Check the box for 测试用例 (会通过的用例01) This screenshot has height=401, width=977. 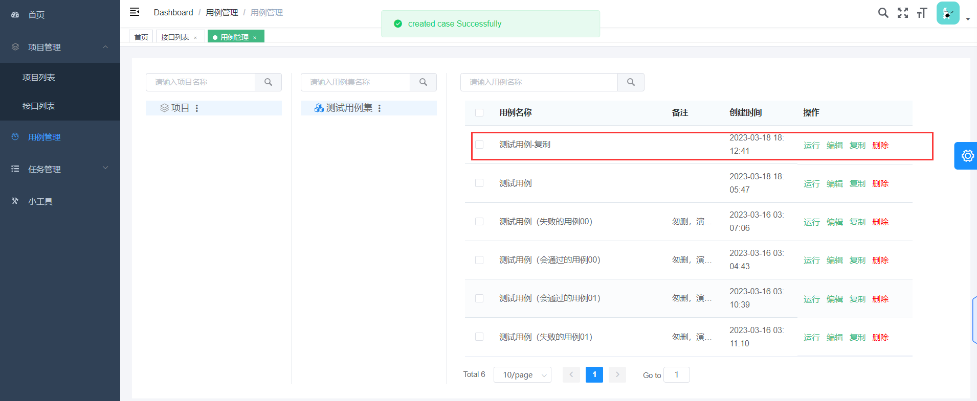(479, 298)
